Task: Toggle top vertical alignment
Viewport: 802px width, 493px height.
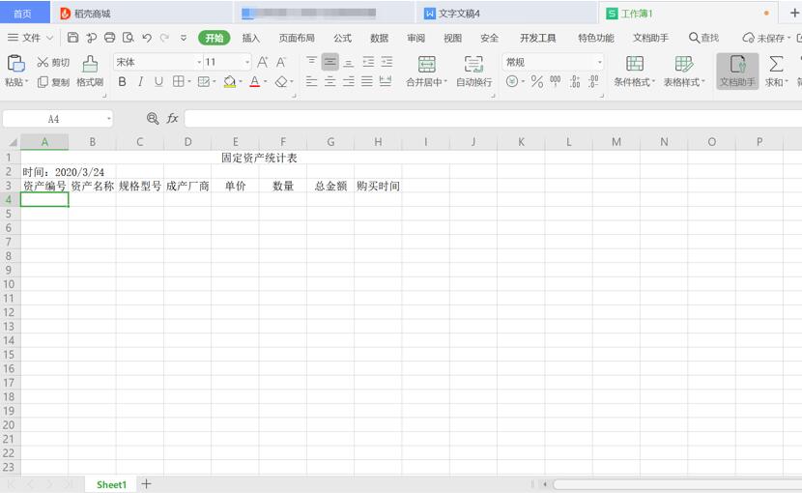Action: coord(311,62)
